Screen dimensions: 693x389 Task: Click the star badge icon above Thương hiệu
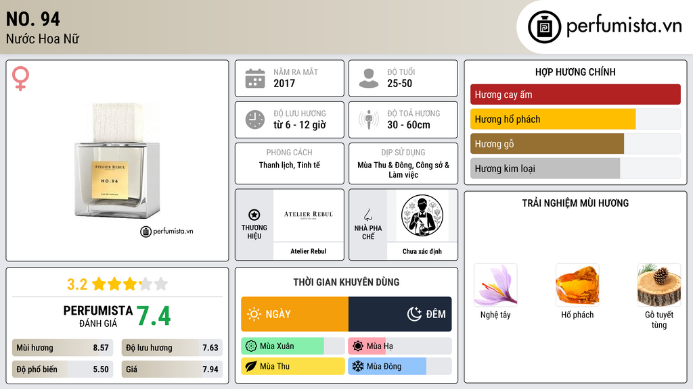point(254,215)
